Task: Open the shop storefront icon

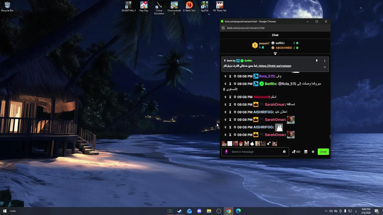Action: [x=306, y=152]
